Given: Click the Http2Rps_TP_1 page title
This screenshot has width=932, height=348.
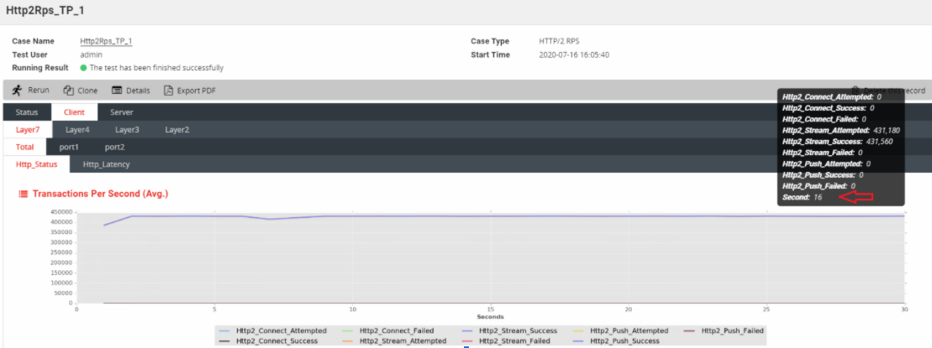Looking at the screenshot, I should 45,11.
